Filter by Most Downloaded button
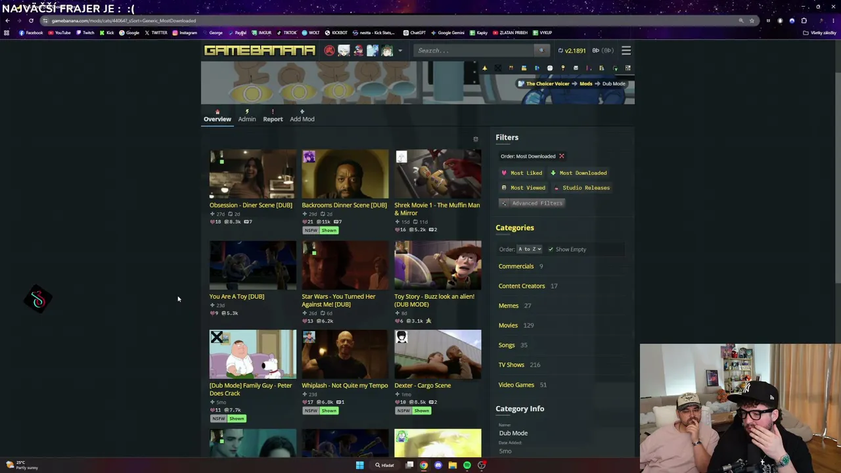 (x=579, y=173)
